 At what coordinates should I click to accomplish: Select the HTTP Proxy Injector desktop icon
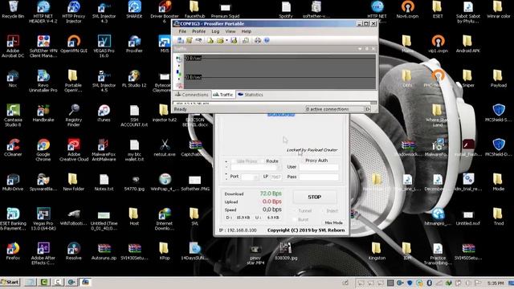pyautogui.click(x=73, y=12)
